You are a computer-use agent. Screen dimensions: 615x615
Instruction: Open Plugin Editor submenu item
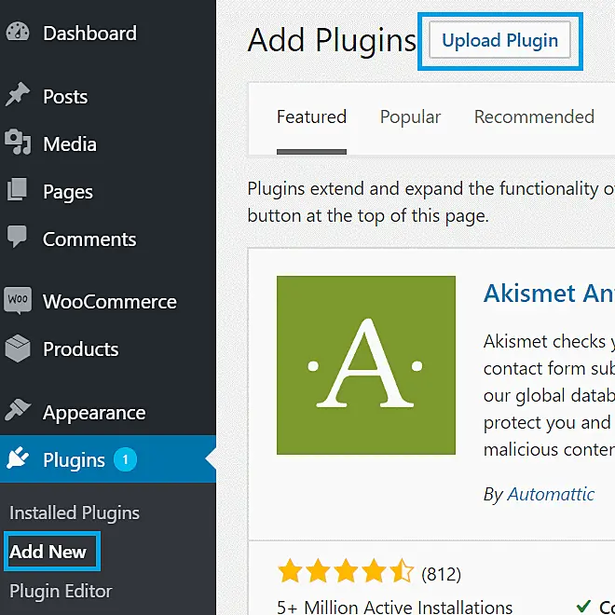61,591
